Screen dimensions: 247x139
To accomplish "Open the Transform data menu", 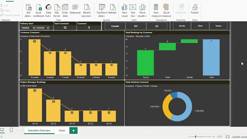I will [102, 11].
